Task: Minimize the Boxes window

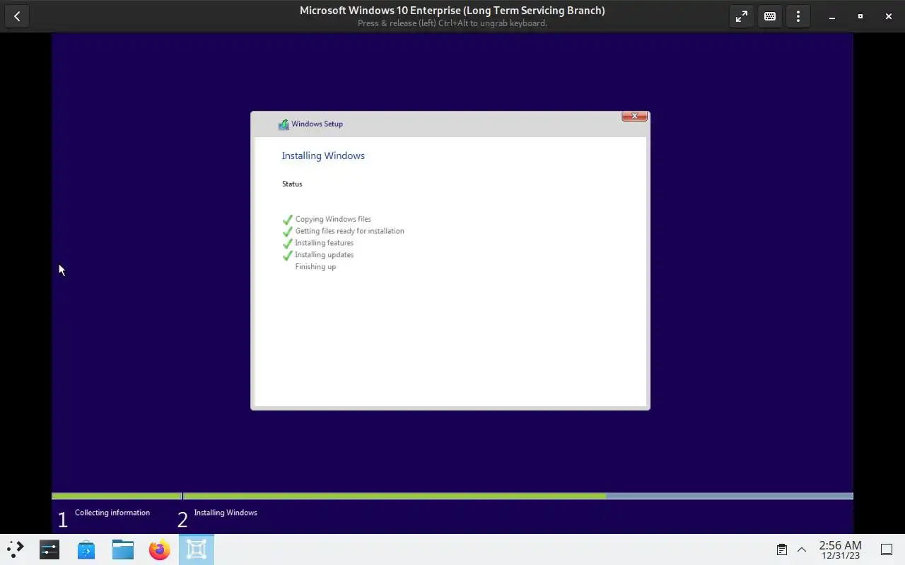Action: pos(832,16)
